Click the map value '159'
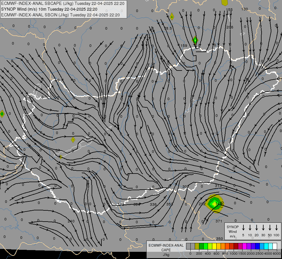Viewport: 282px width, 259px height. [184, 45]
